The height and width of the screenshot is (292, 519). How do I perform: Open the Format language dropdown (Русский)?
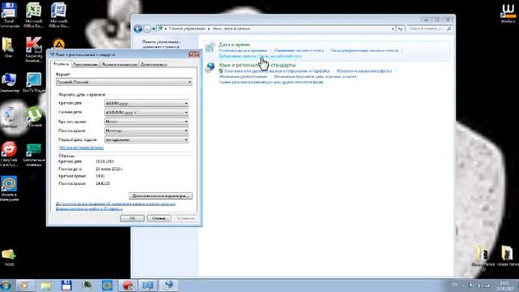coord(124,82)
